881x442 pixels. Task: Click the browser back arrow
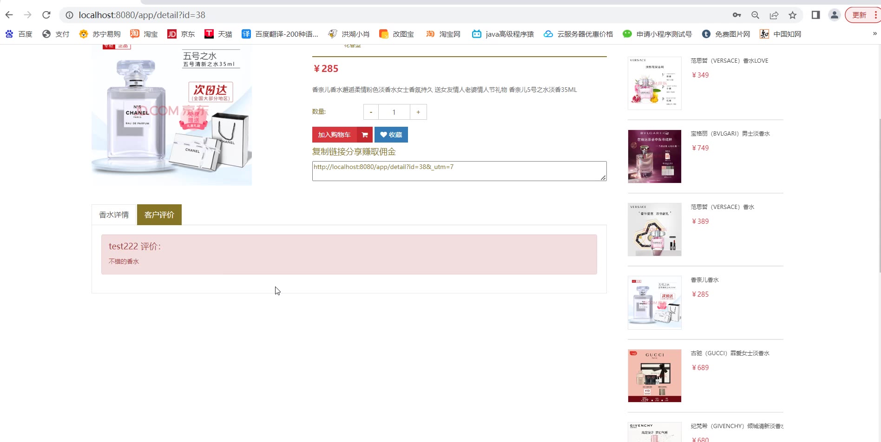click(9, 15)
